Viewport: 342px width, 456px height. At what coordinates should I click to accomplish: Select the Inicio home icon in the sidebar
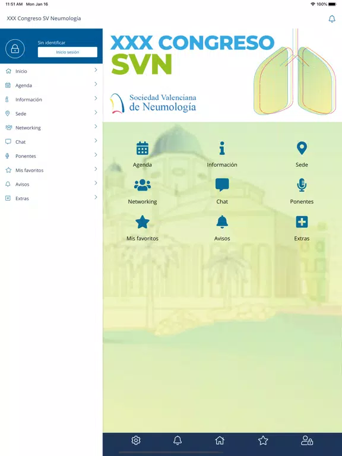(8, 71)
